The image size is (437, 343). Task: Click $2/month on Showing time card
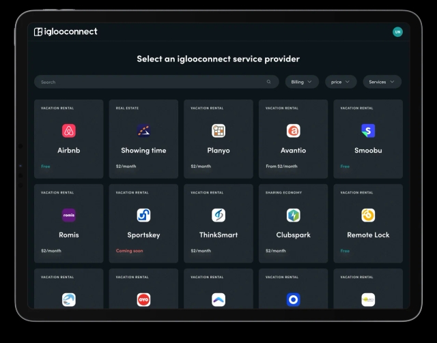click(x=126, y=166)
